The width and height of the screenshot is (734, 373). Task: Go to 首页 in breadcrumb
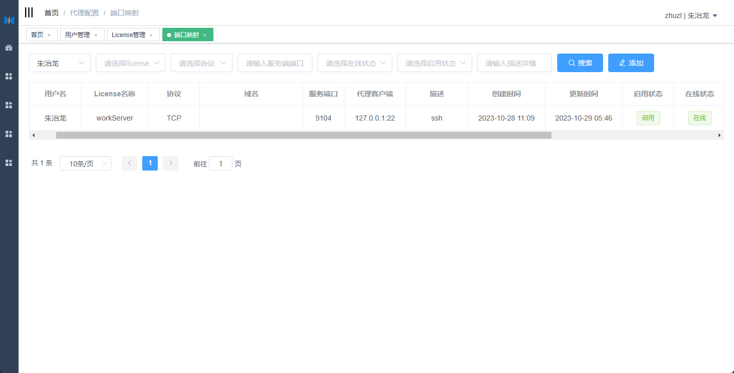click(52, 13)
